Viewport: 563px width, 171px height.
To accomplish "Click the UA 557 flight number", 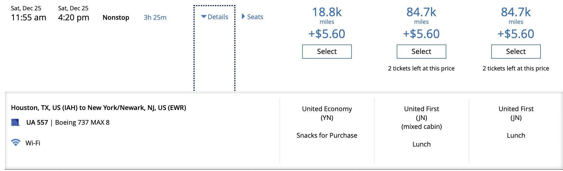I will 37,122.
